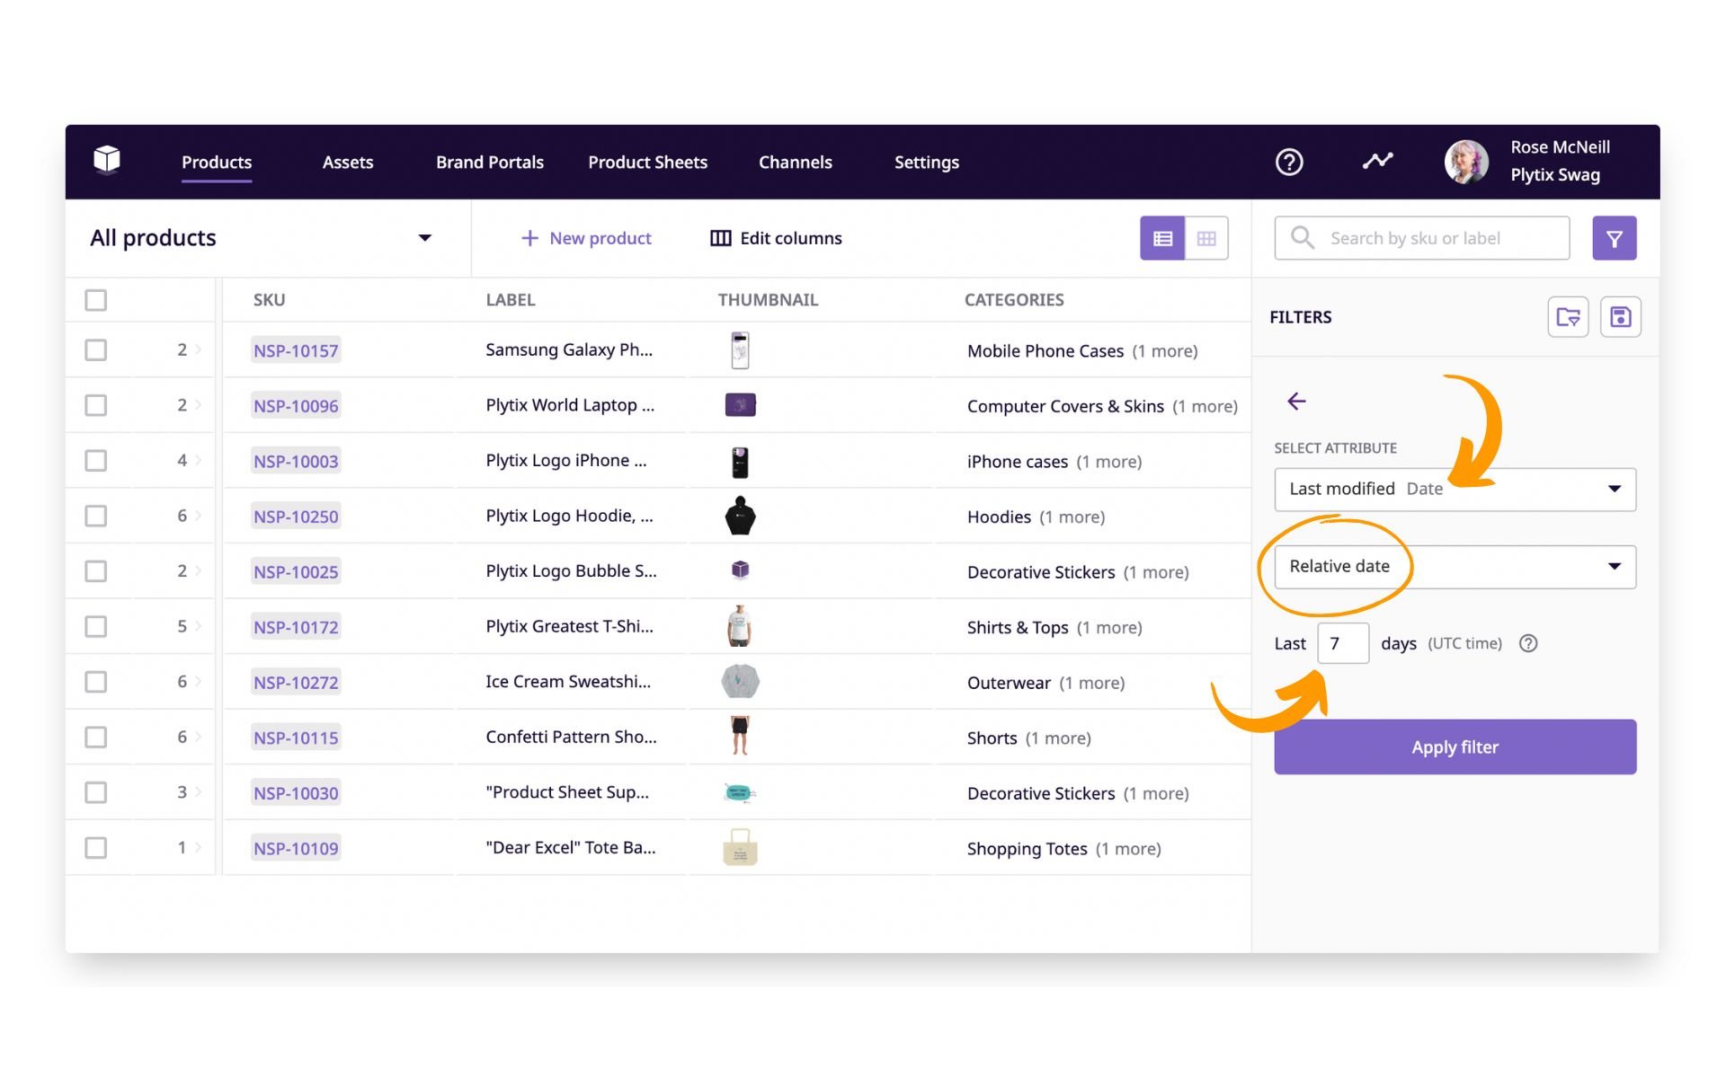Viewport: 1726px width, 1078px height.
Task: Check the select-all header checkbox
Action: [x=96, y=300]
